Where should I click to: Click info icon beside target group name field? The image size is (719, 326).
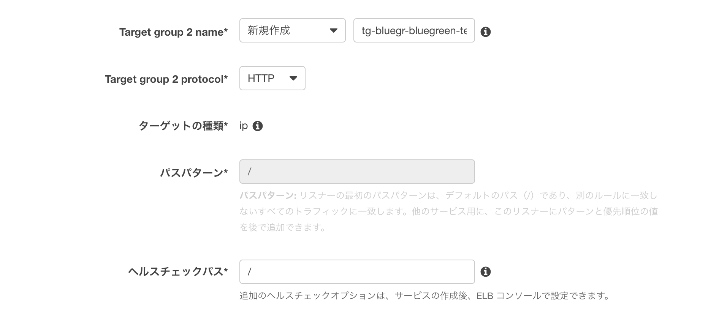click(485, 32)
